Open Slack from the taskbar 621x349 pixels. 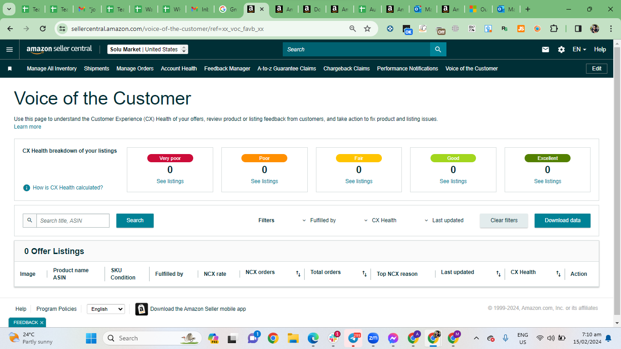(333, 338)
